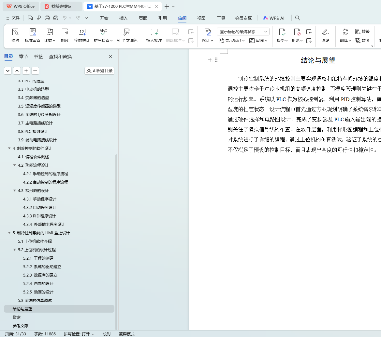Click the outline promote plus button

click(x=26, y=71)
